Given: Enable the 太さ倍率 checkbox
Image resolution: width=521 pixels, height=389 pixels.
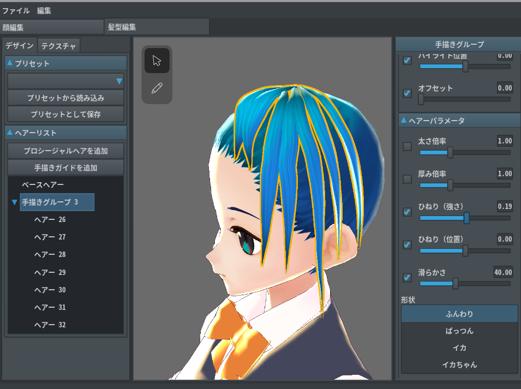Looking at the screenshot, I should coord(408,147).
